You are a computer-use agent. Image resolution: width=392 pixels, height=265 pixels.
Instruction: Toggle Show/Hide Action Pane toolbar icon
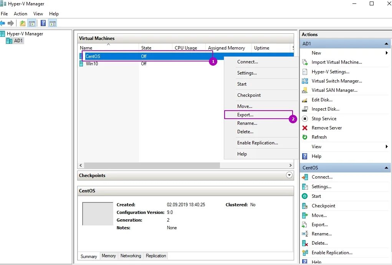pyautogui.click(x=53, y=23)
